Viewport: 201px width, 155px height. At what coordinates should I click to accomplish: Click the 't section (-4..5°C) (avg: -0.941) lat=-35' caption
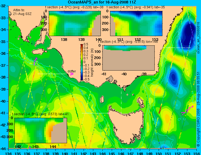coord(136,7)
